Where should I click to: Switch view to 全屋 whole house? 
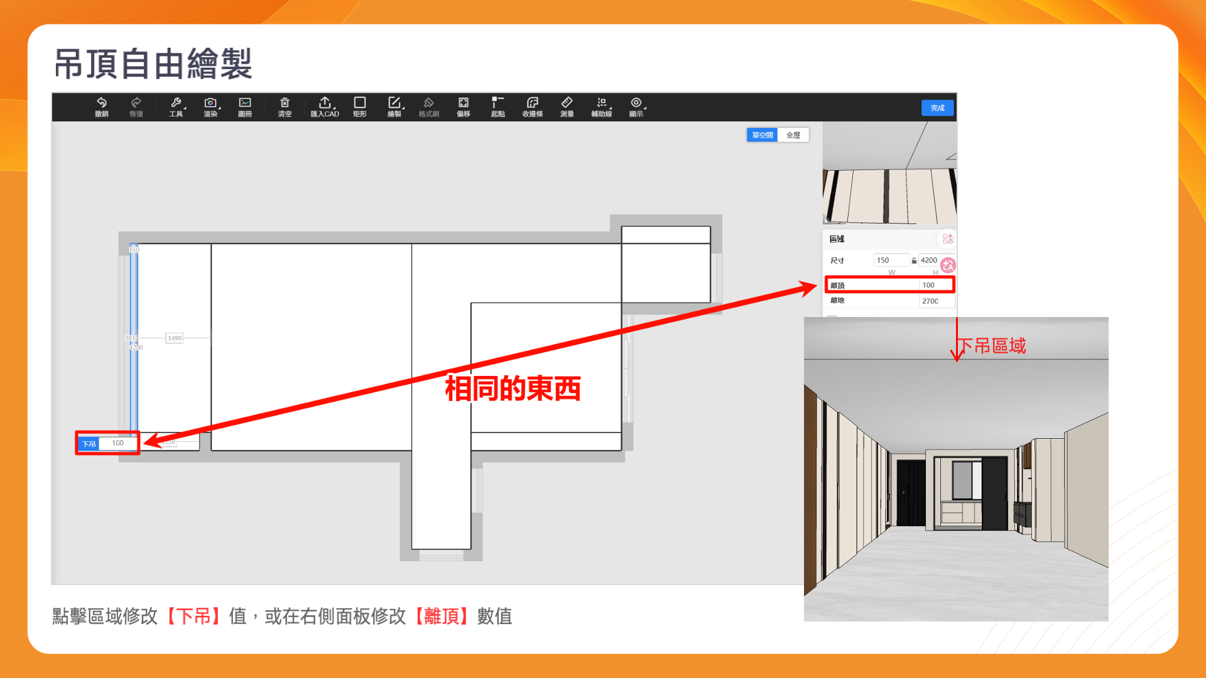[x=793, y=135]
